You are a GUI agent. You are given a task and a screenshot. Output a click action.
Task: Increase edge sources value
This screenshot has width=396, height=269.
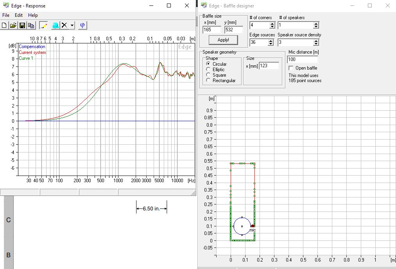tap(271, 41)
